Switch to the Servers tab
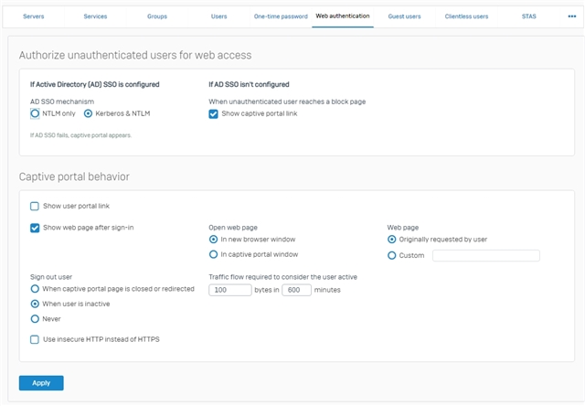 33,16
